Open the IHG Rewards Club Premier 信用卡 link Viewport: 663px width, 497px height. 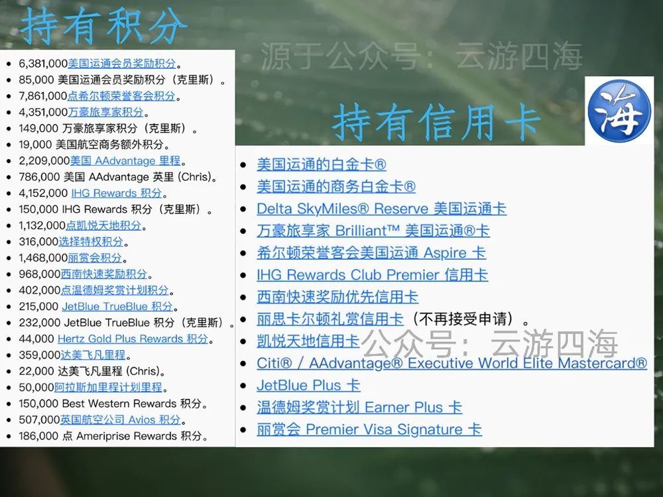[x=372, y=275]
